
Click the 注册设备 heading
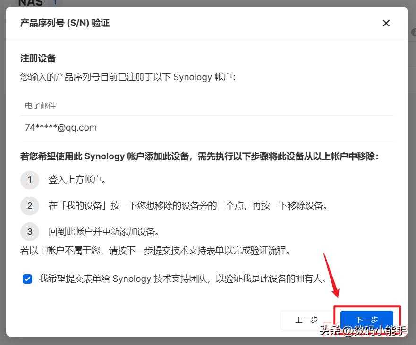click(38, 58)
